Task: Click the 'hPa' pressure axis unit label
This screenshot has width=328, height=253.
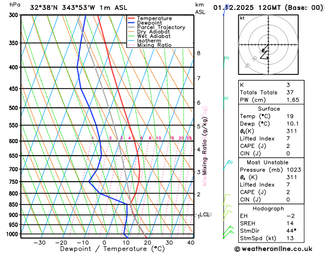Action: point(15,5)
